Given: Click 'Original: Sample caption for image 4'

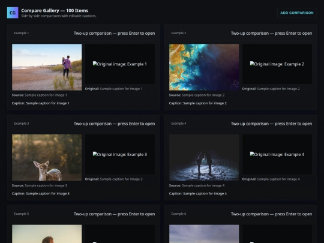Looking at the screenshot, I should [271, 179].
